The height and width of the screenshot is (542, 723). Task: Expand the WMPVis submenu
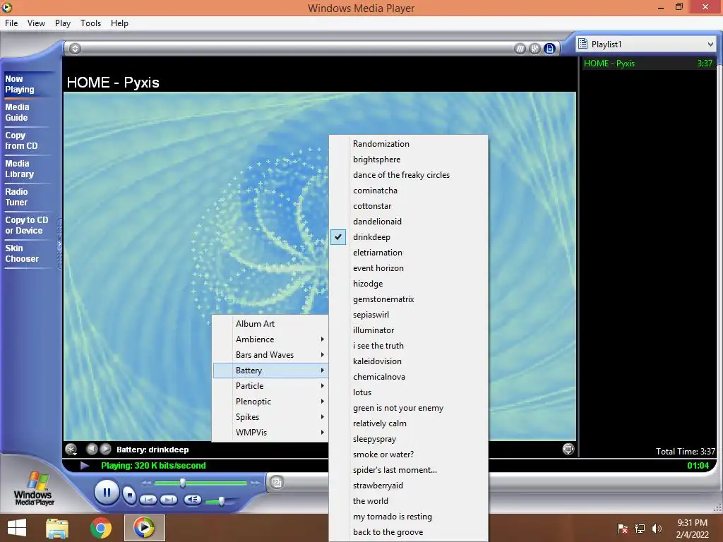270,433
